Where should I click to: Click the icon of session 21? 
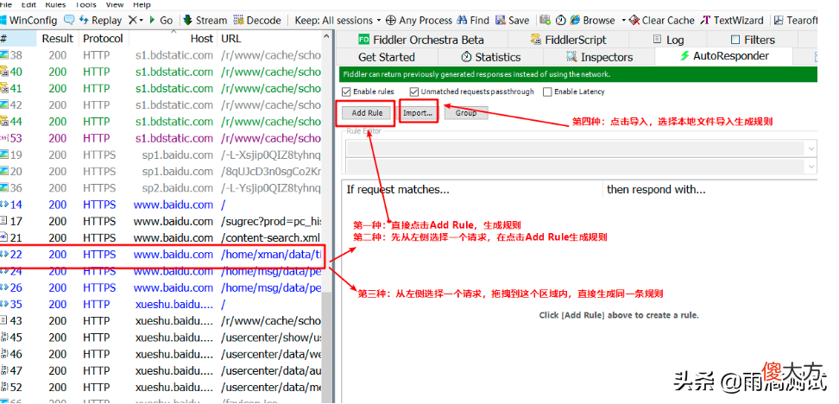pos(4,237)
